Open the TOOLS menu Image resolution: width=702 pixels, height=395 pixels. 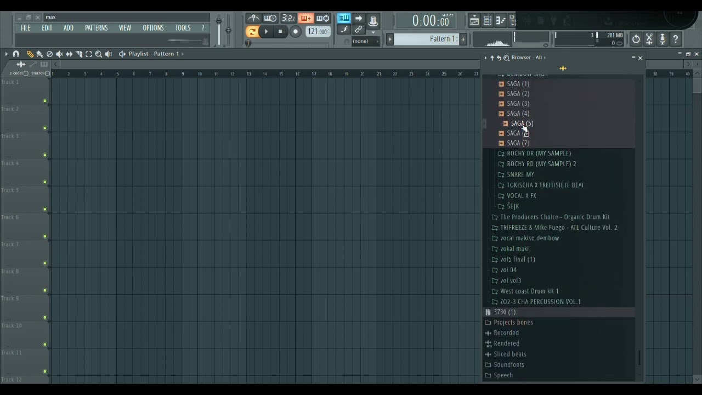pos(183,28)
